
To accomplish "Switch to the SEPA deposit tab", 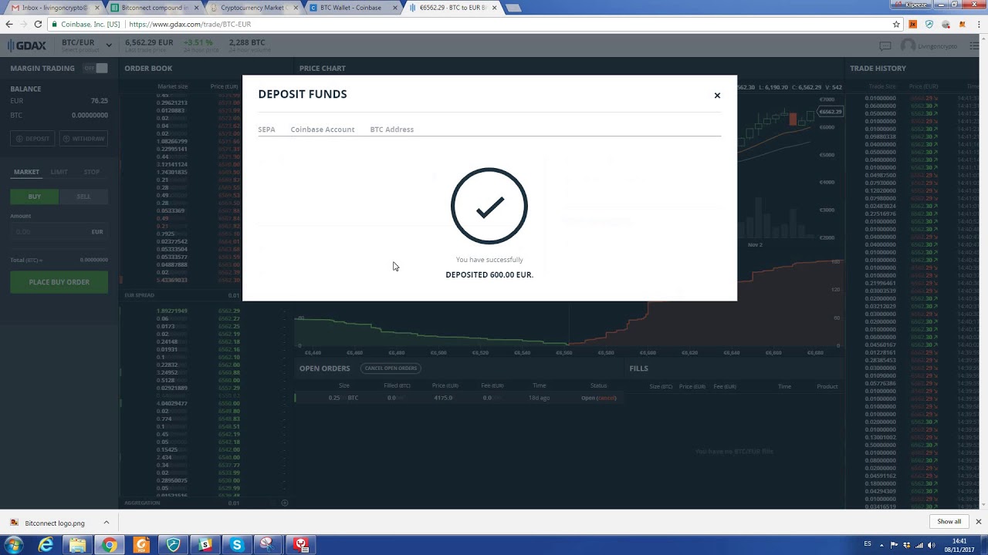I will 266,129.
